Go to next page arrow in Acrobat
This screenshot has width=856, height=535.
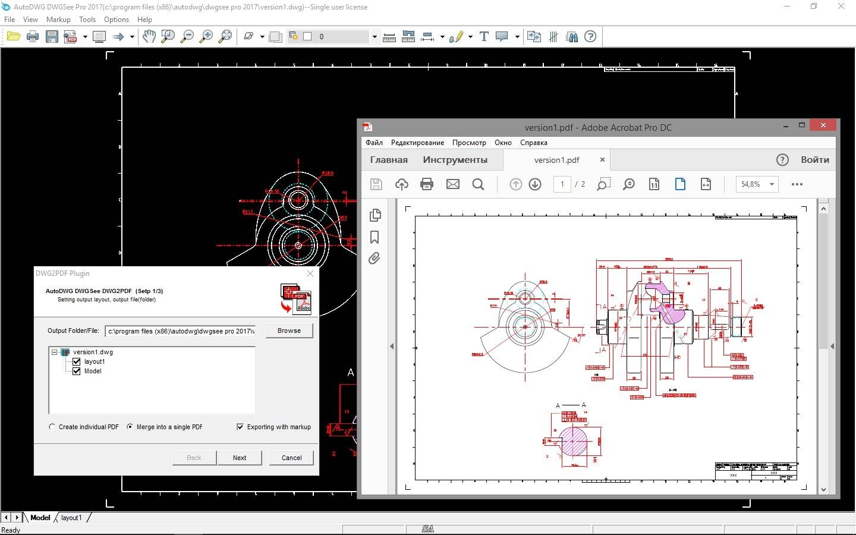coord(535,184)
